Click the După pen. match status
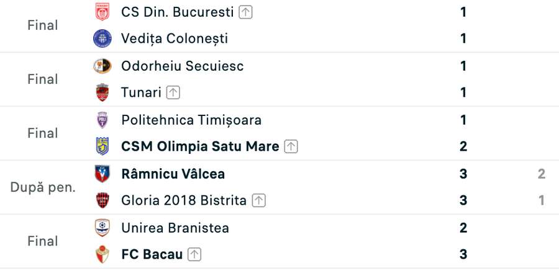Image resolution: width=559 pixels, height=271 pixels. tap(43, 187)
